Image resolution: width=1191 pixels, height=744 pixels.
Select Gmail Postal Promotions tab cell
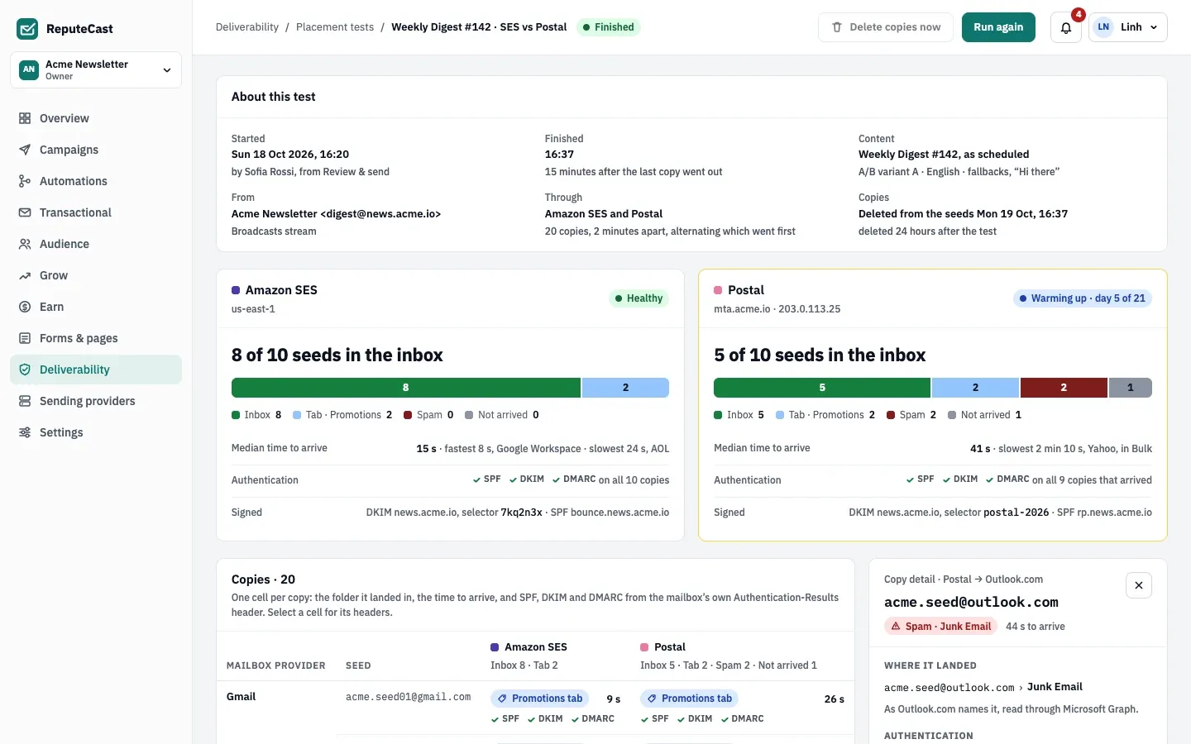[x=743, y=708]
